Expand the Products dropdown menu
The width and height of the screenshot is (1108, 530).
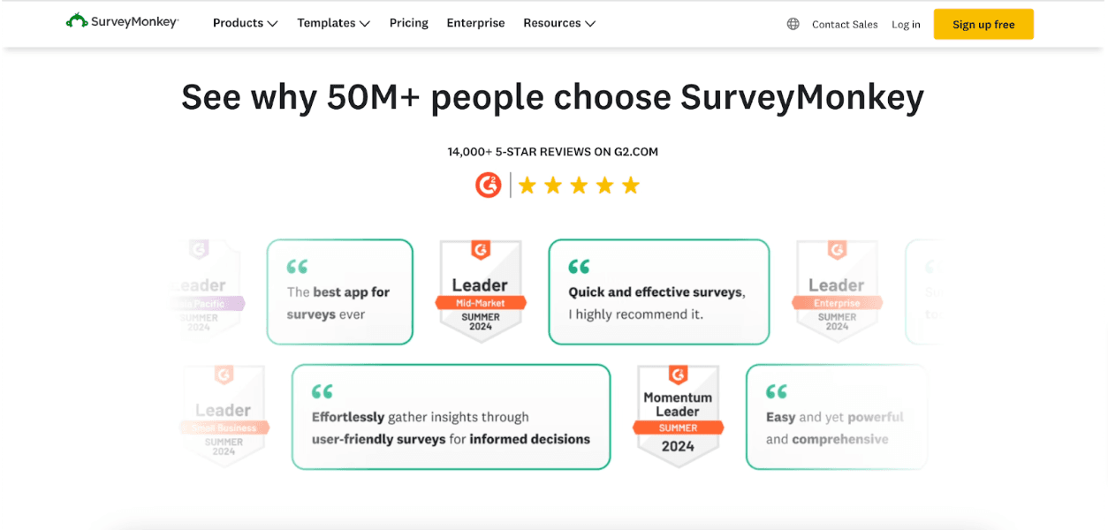pyautogui.click(x=245, y=23)
